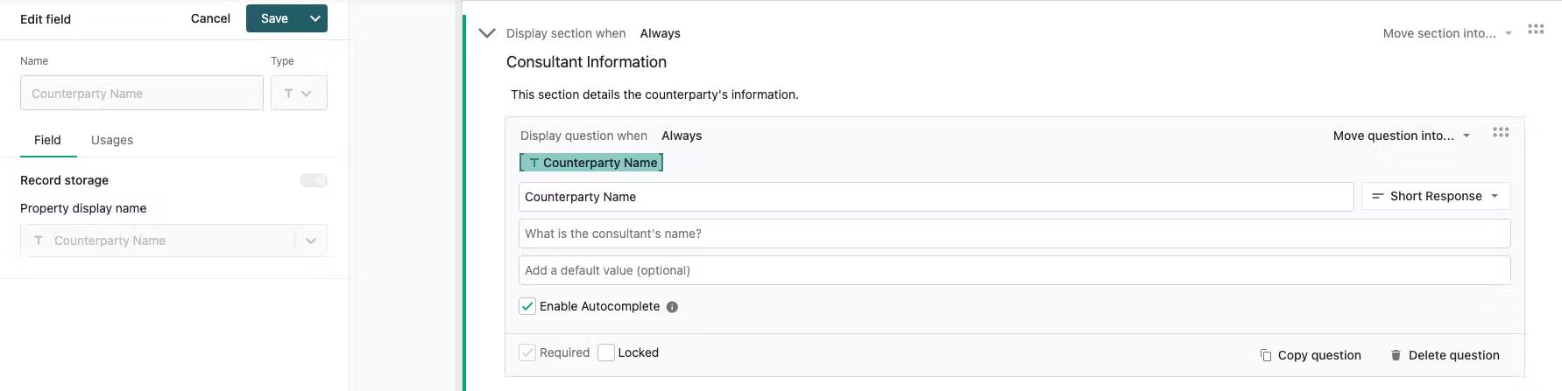Switch to the Field tab
This screenshot has width=1562, height=391.
(x=47, y=140)
